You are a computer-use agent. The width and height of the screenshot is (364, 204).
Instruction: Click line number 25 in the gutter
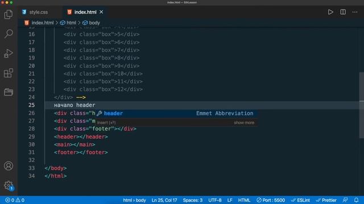32,105
